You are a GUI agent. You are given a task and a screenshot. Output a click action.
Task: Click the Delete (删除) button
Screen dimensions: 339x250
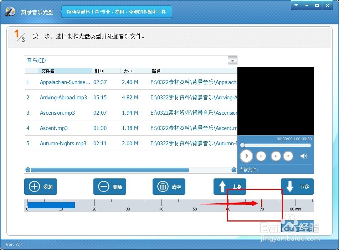[x=110, y=187]
